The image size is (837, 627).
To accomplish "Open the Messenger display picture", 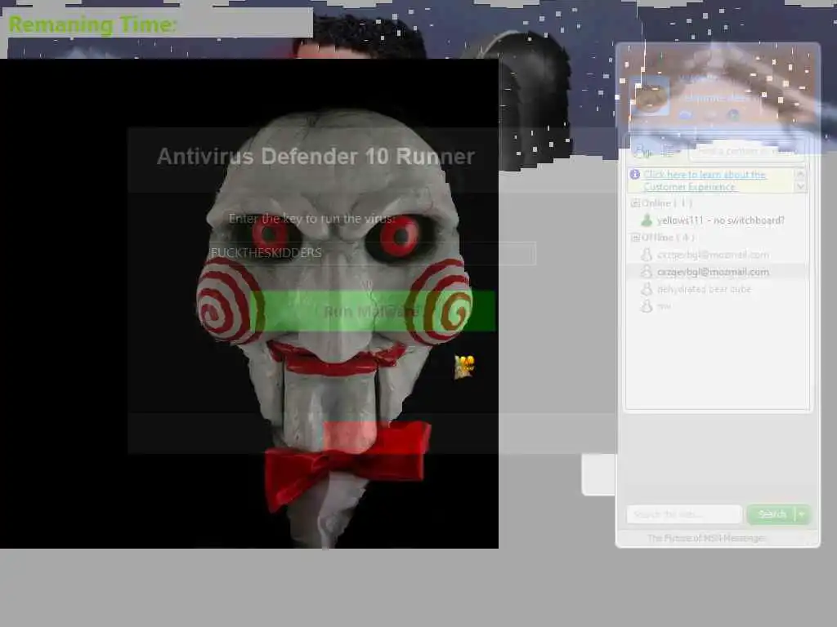I will click(x=650, y=96).
